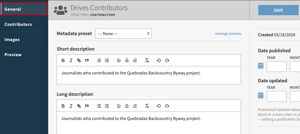
Task: Toggle bullet list in Short description editor
Action: pos(99,60)
